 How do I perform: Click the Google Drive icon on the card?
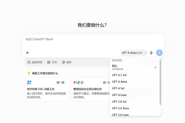point(79,83)
